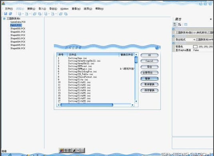Expand the second property category section
The height and width of the screenshot is (156, 214).
pyautogui.click(x=173, y=36)
